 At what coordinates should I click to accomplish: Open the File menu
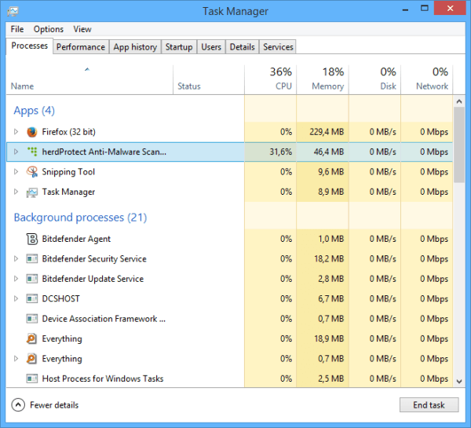coord(17,29)
